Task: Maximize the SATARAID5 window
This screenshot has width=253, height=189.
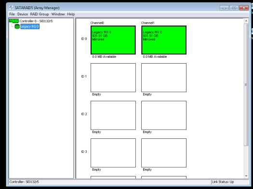Action: 234,8
